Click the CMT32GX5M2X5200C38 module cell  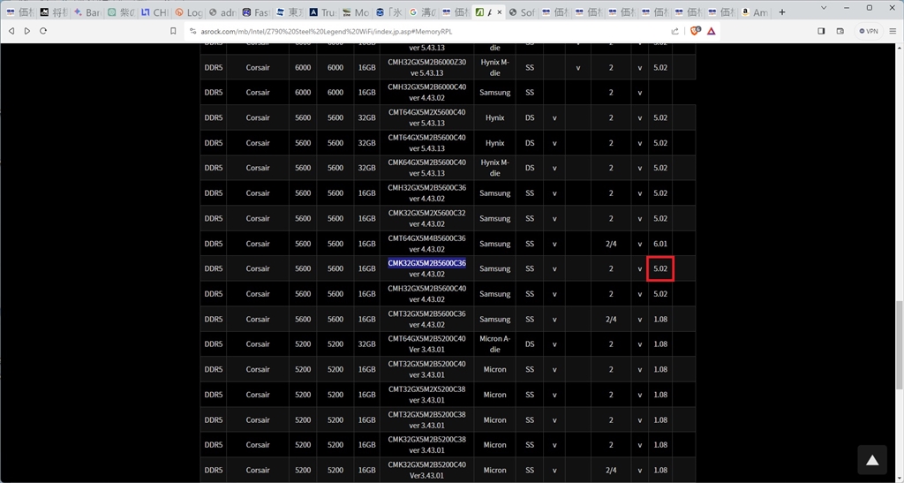coord(426,395)
